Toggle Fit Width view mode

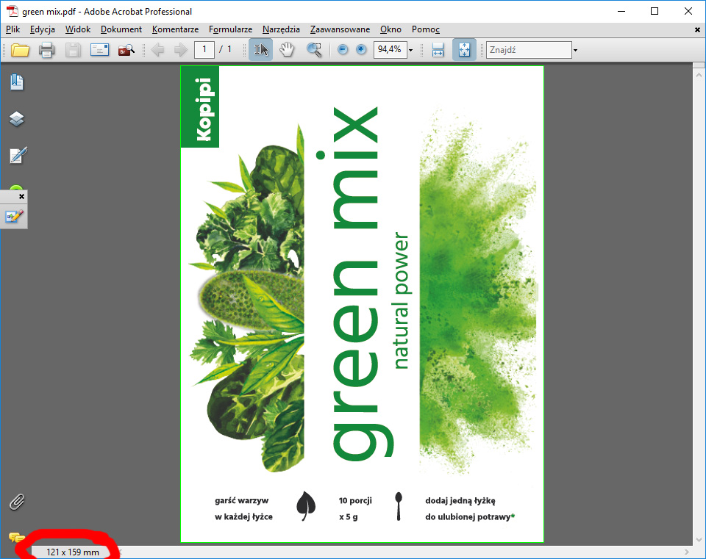point(438,50)
